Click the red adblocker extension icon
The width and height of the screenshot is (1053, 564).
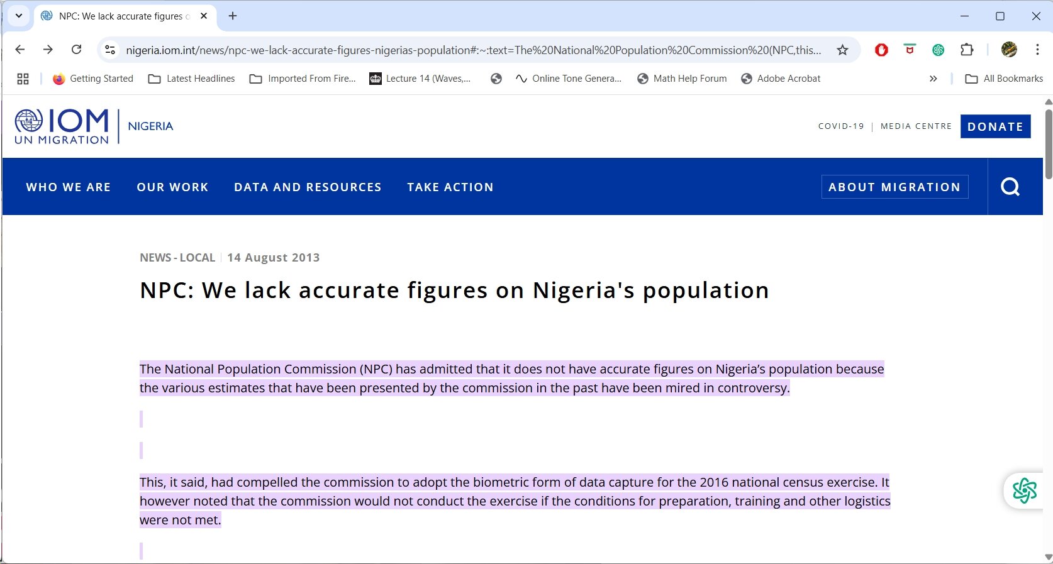[881, 50]
